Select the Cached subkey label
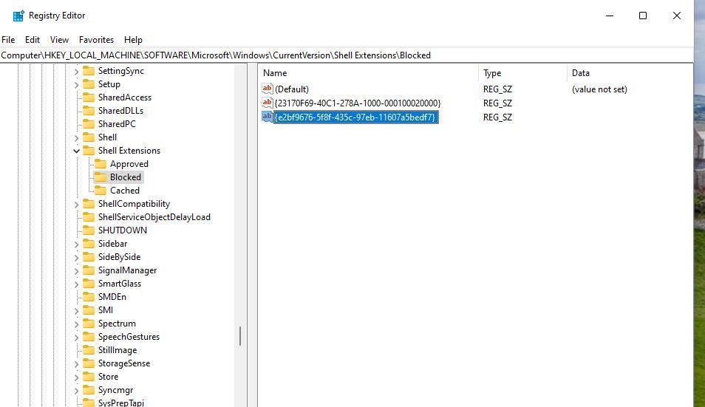 pyautogui.click(x=125, y=191)
